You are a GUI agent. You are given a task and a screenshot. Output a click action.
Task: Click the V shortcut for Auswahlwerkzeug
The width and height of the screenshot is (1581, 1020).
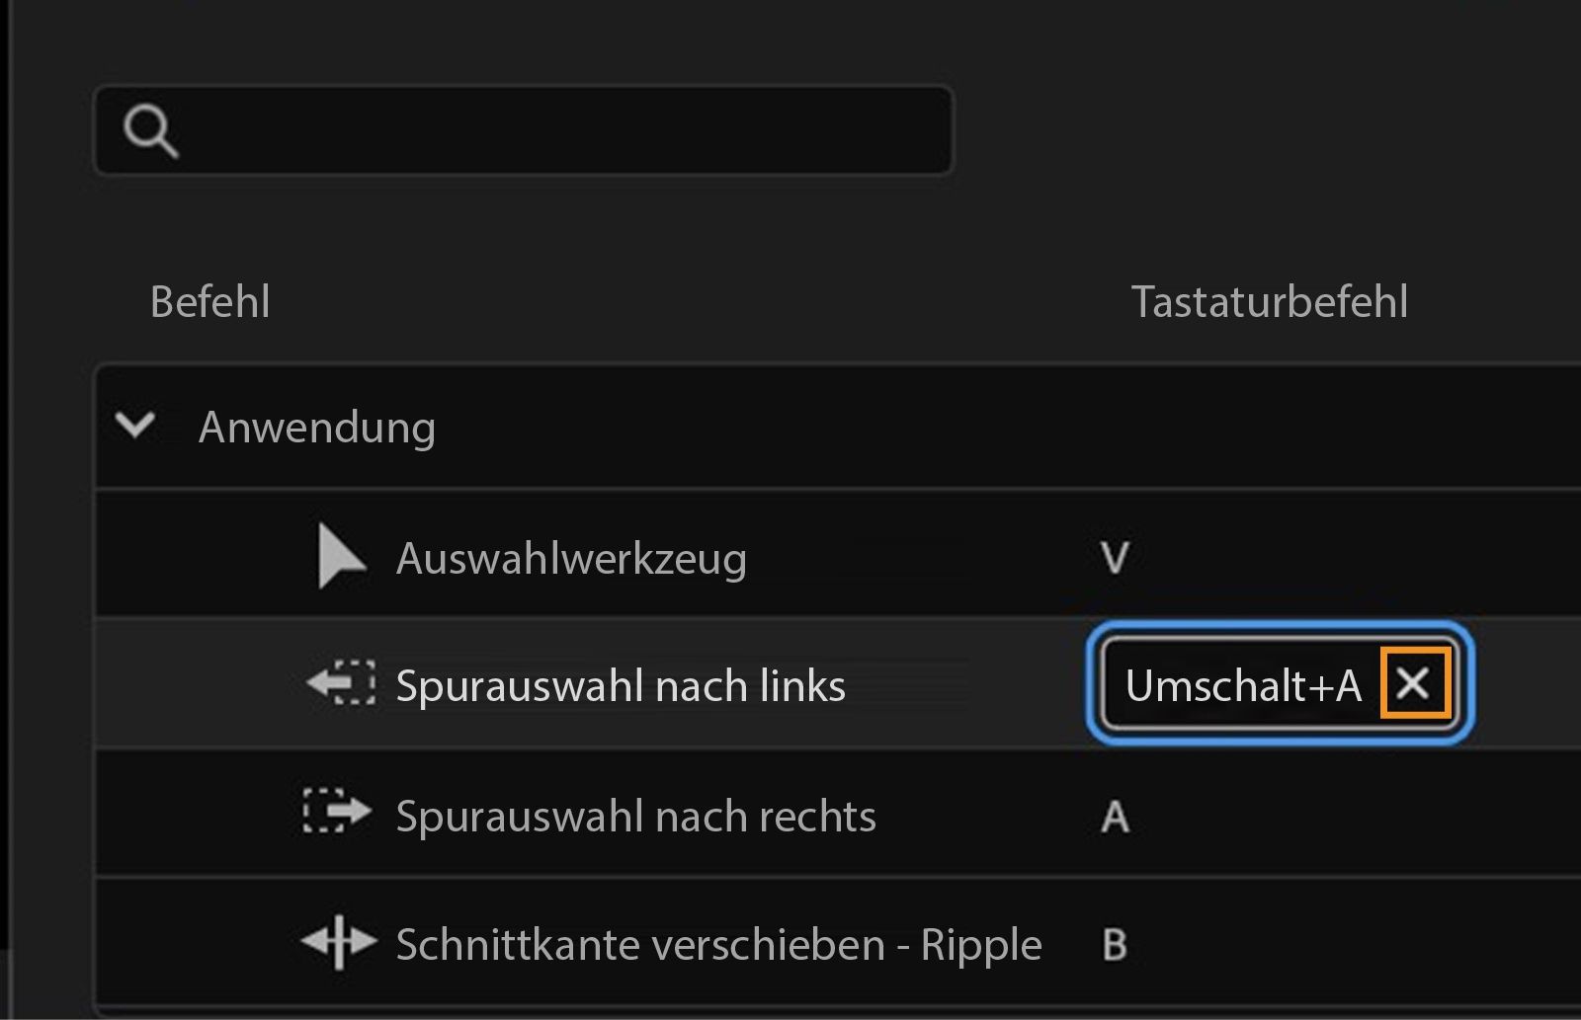[1114, 556]
